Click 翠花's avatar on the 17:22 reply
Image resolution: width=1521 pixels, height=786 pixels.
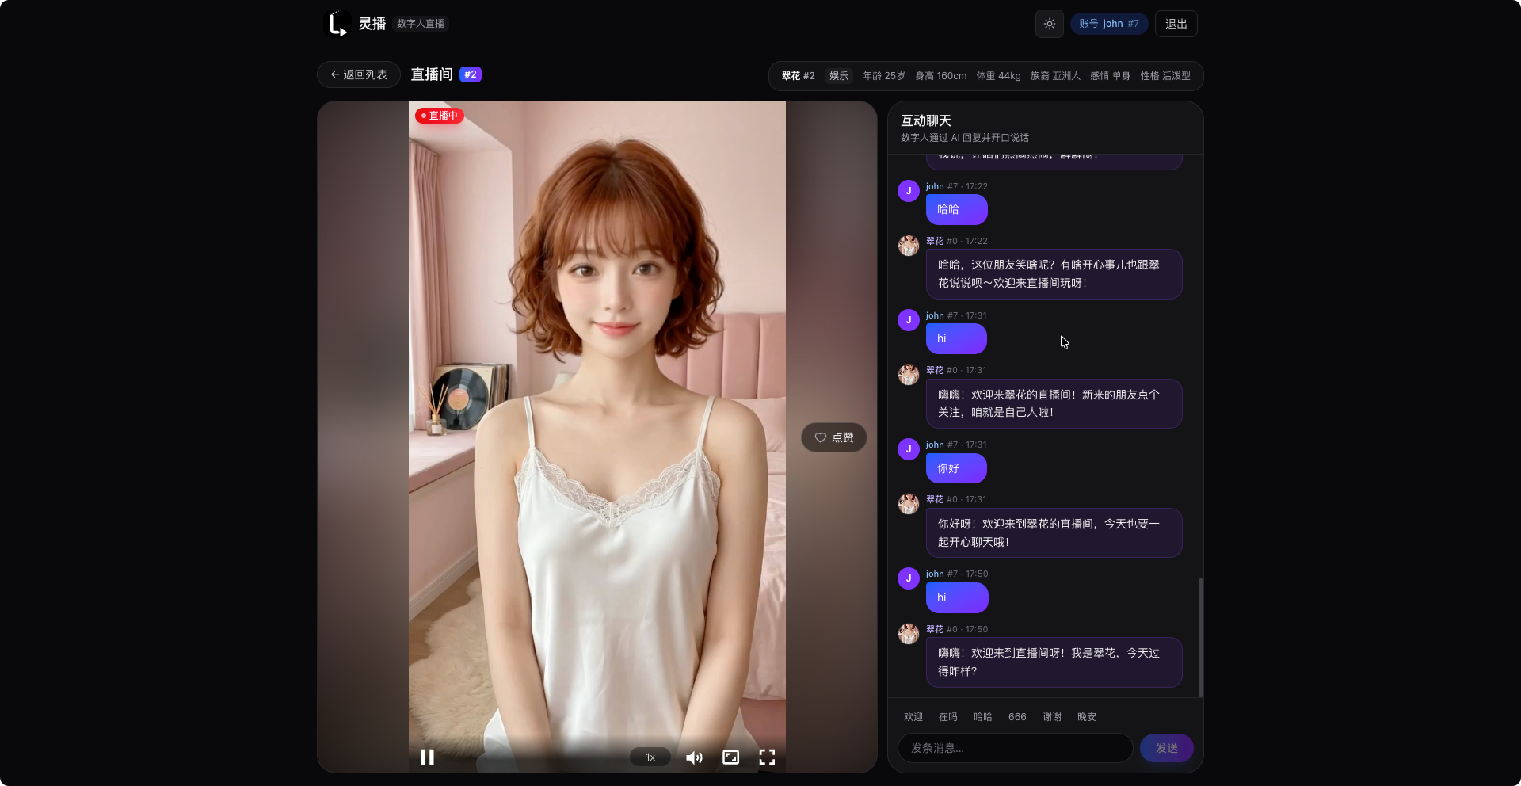coord(909,246)
